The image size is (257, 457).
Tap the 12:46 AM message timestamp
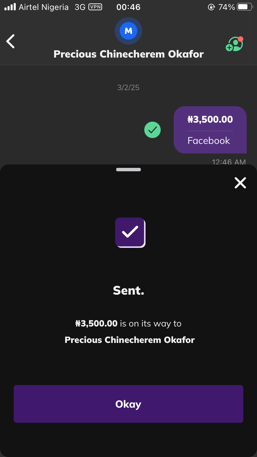point(229,162)
